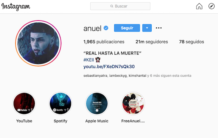Open the Explore compass icon

coord(211,6)
